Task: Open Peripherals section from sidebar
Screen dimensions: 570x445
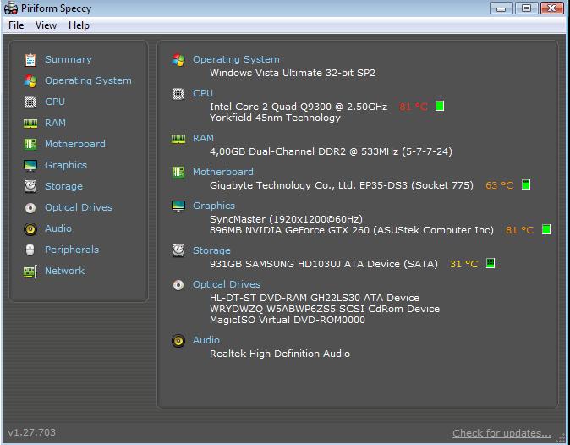Action: 72,250
